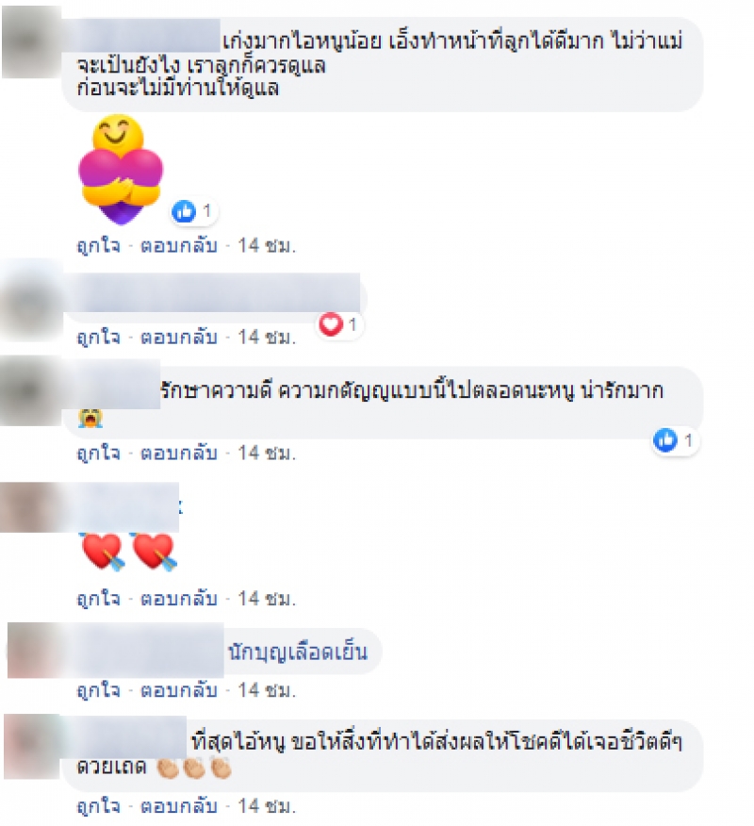This screenshot has width=754, height=826.
Task: Reply to the first comment via ตอบกลับ
Action: [179, 245]
